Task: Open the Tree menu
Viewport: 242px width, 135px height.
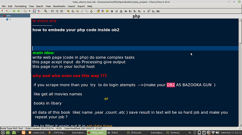Action: coord(31,6)
